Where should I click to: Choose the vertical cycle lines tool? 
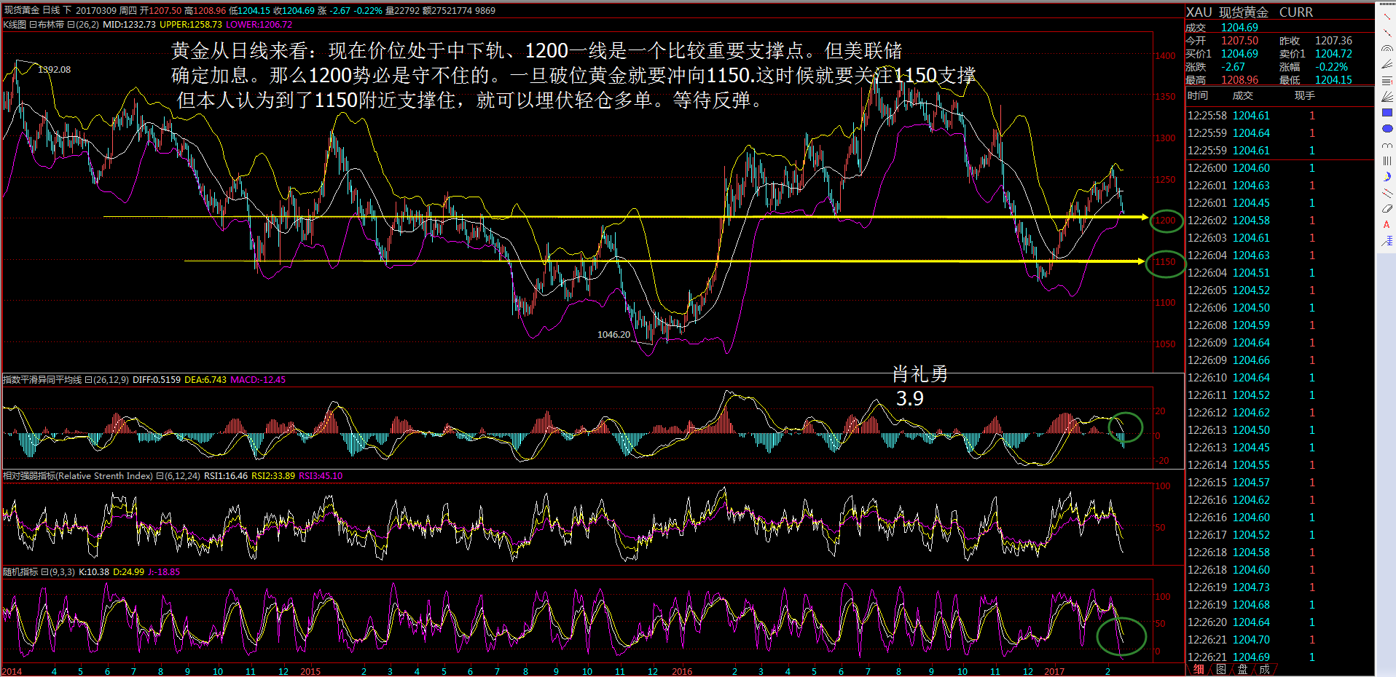tap(1387, 161)
